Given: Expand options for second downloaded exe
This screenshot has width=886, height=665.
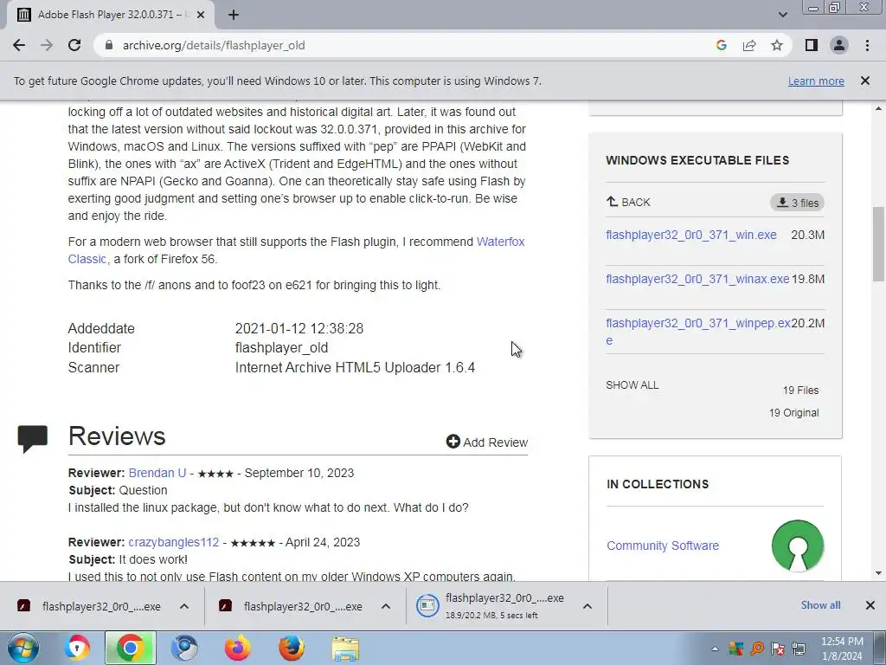Looking at the screenshot, I should 386,606.
